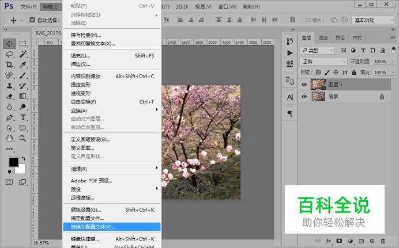Select the Horizontal Type tool
This screenshot has height=248, width=399.
point(23,117)
